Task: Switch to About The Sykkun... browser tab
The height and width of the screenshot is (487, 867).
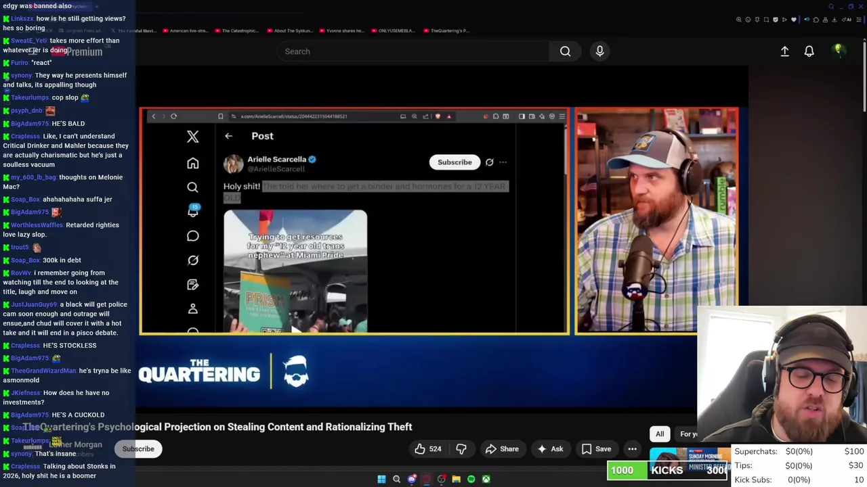Action: pyautogui.click(x=289, y=30)
